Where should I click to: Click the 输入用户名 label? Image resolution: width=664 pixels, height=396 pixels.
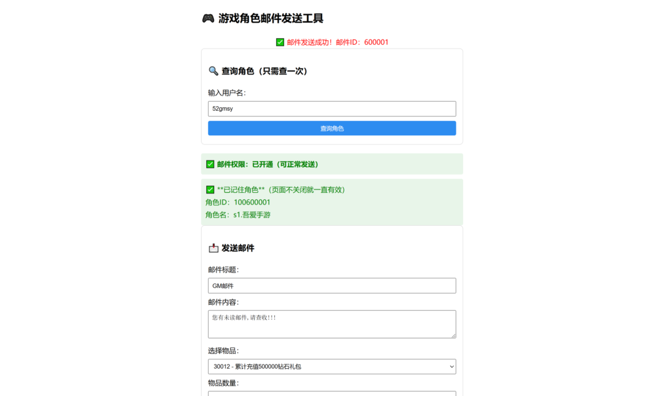(227, 93)
